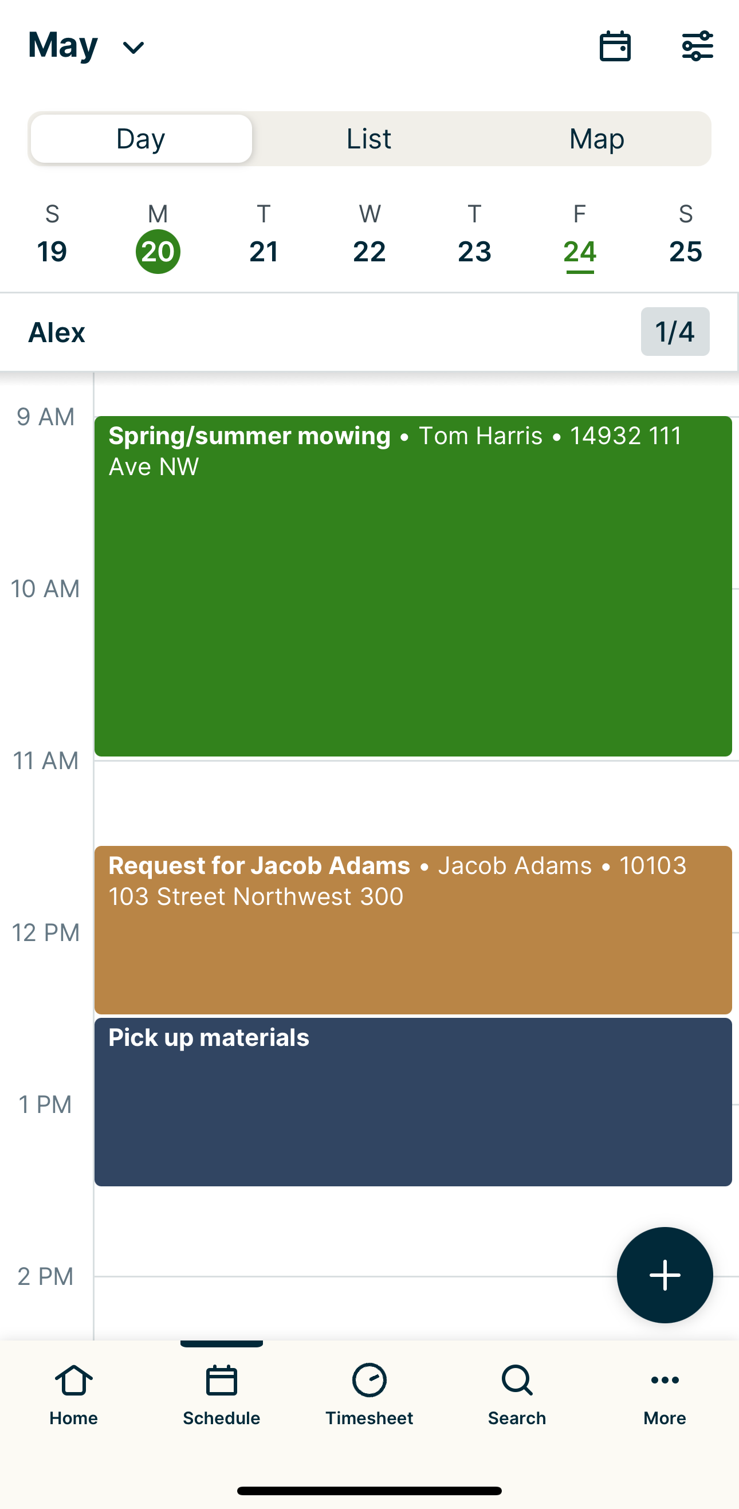Screen dimensions: 739x1509
Task: Switch to List view
Action: pyautogui.click(x=369, y=139)
